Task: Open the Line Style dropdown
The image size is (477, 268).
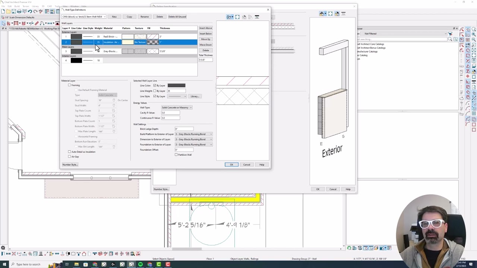Action: click(177, 96)
